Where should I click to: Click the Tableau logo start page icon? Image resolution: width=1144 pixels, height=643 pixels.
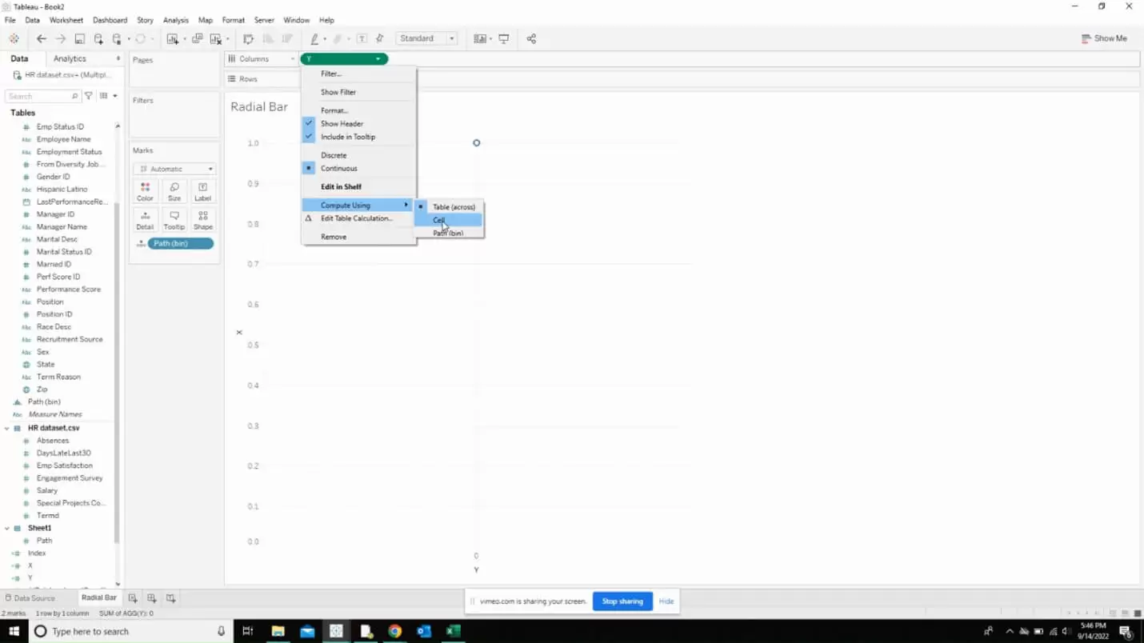click(14, 38)
